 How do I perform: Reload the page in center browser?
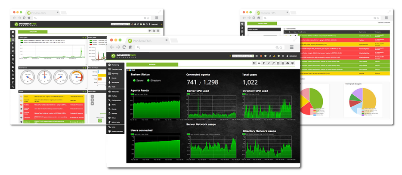pos(124,47)
